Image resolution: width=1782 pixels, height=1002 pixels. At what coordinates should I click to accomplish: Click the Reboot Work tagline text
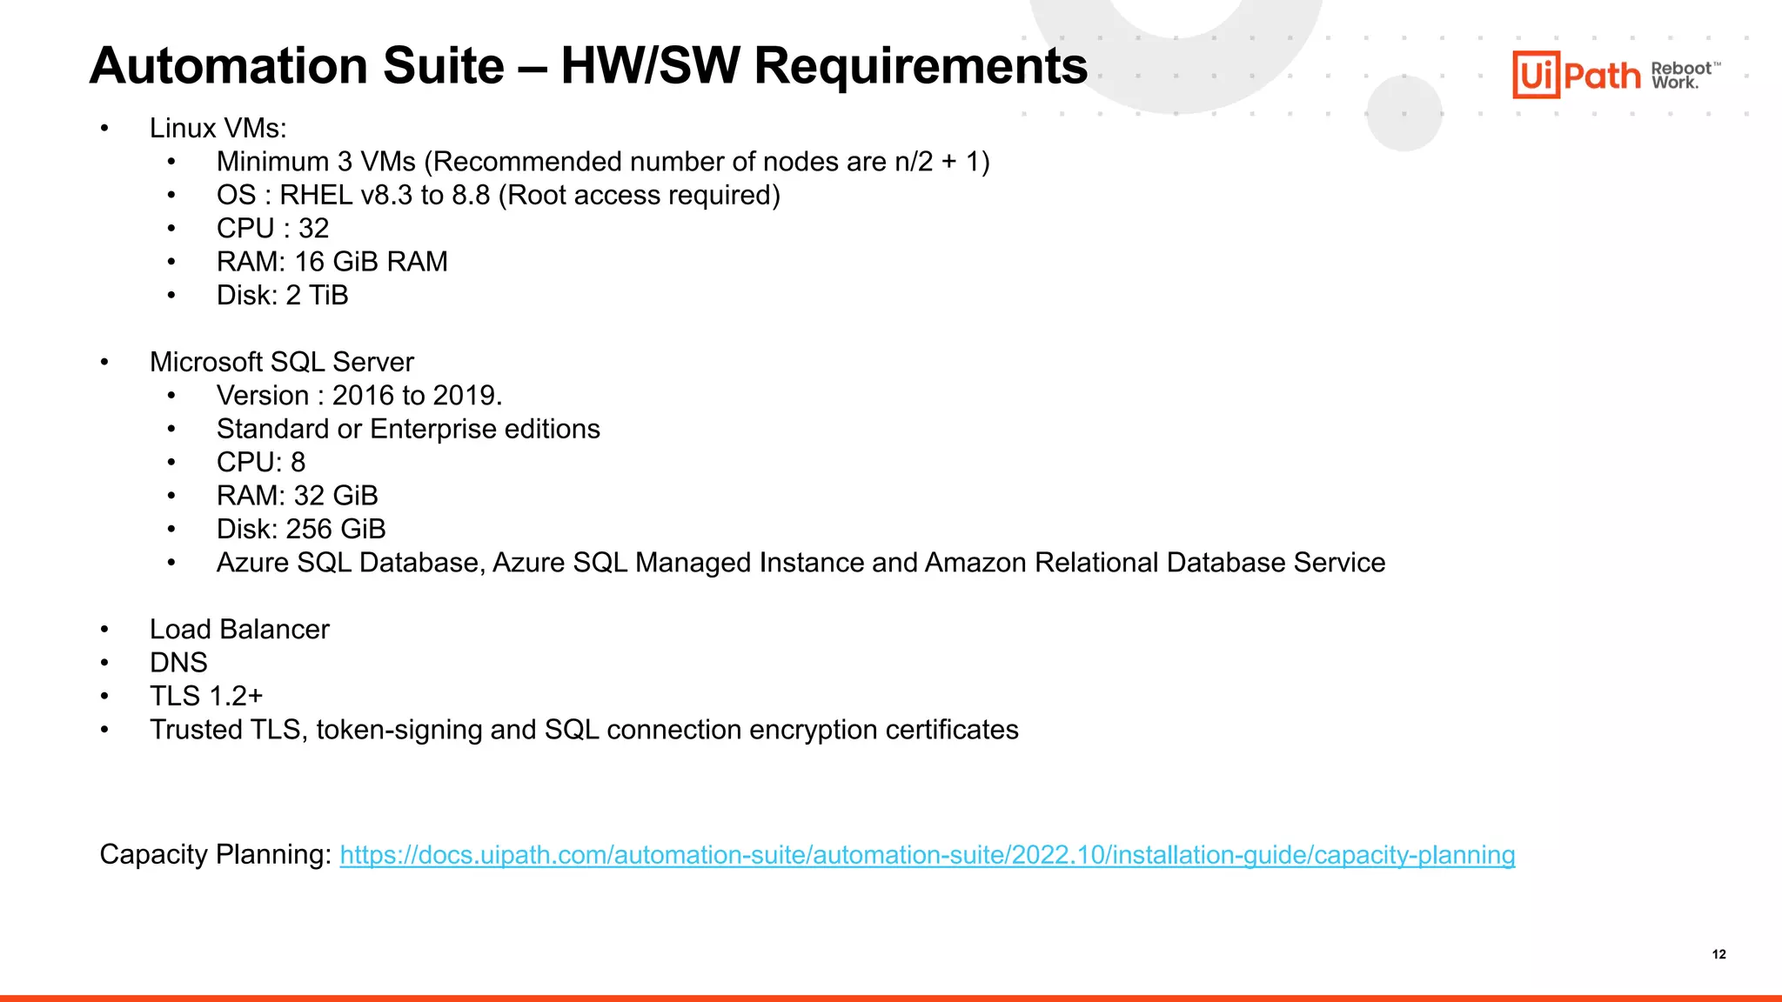point(1683,76)
